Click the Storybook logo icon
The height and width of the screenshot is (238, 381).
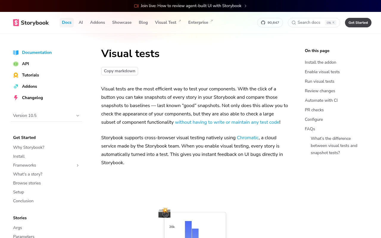(16, 23)
